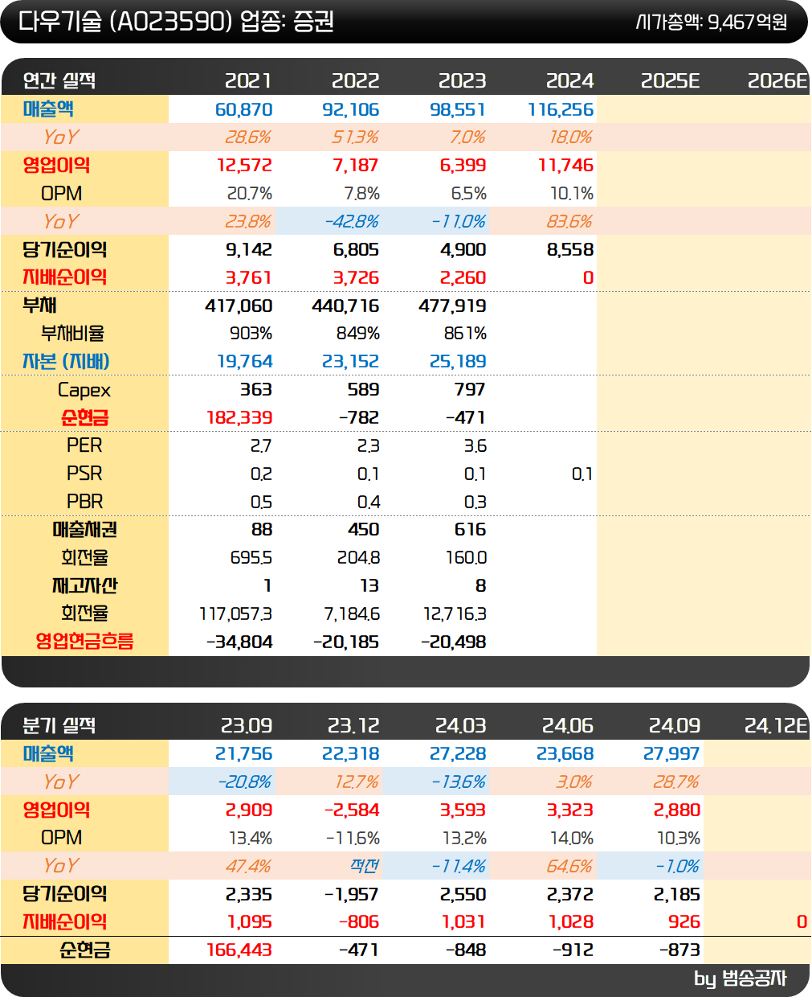The width and height of the screenshot is (812, 997).
Task: Click turnover value '695.5'
Action: [x=251, y=557]
